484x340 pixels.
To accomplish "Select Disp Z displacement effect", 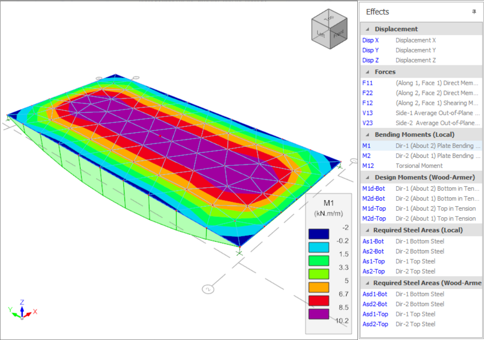I will (371, 60).
